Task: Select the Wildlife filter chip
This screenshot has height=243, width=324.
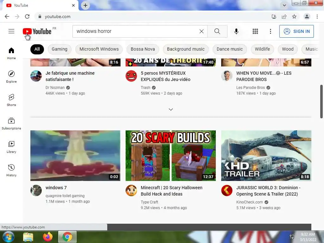Action: click(x=262, y=49)
